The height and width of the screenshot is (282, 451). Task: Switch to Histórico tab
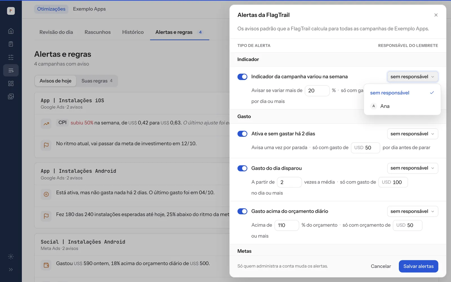pos(133,32)
